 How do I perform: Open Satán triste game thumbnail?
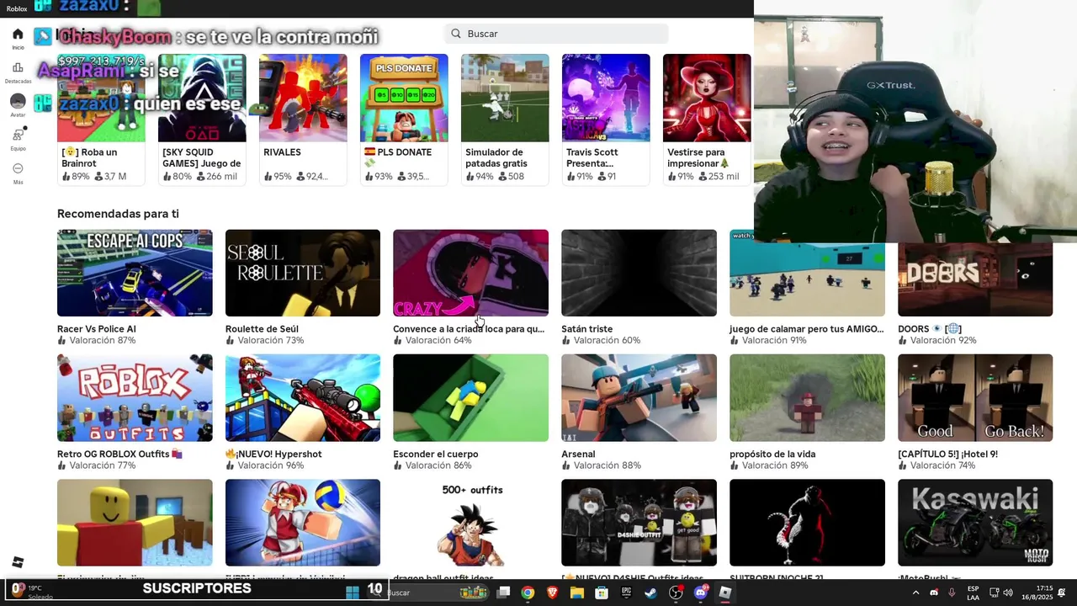click(639, 273)
